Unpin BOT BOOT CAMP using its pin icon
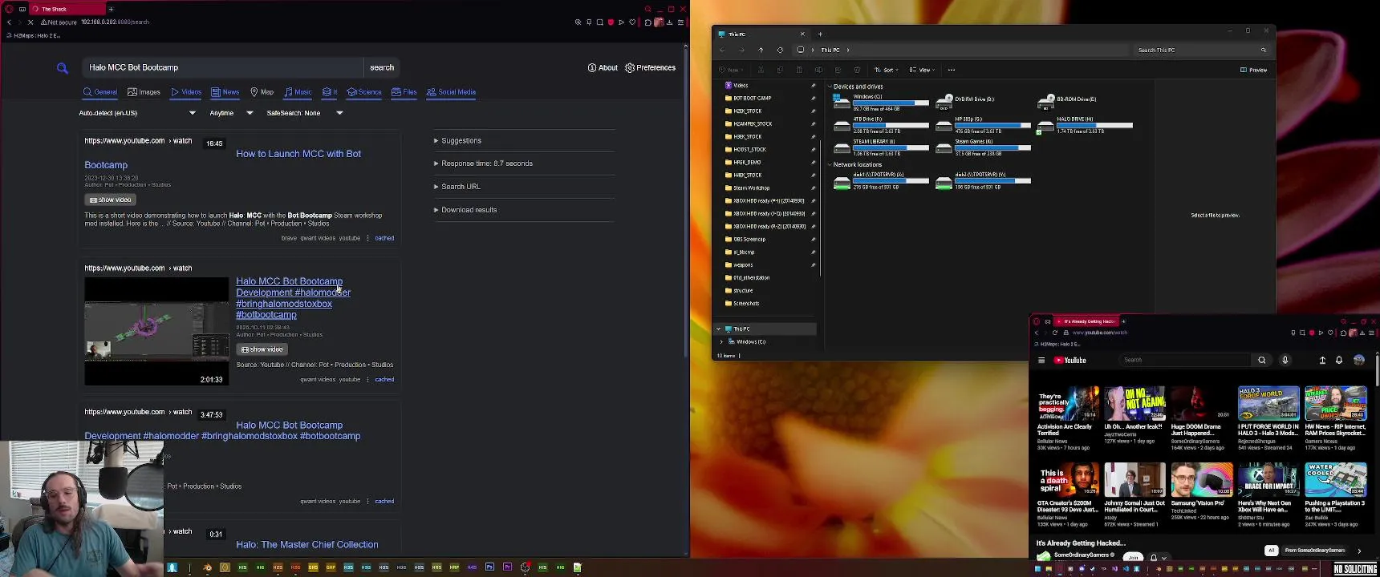 pyautogui.click(x=813, y=99)
